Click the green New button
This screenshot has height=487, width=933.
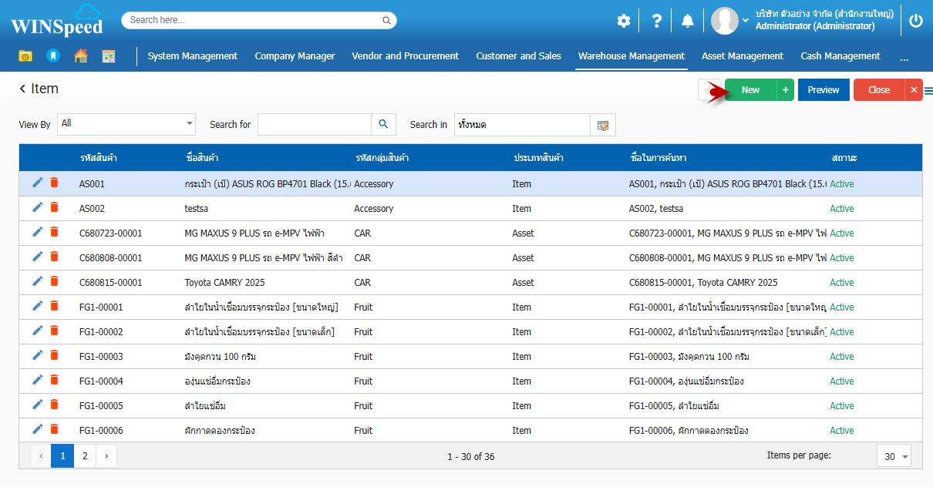coord(750,90)
